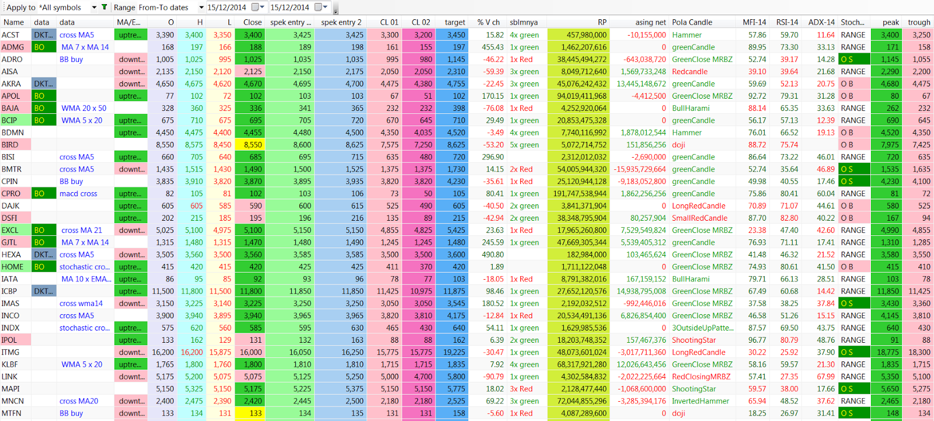
Task: Click 'WMA 20 x 50' in the BAJA row
Action: 84,109
